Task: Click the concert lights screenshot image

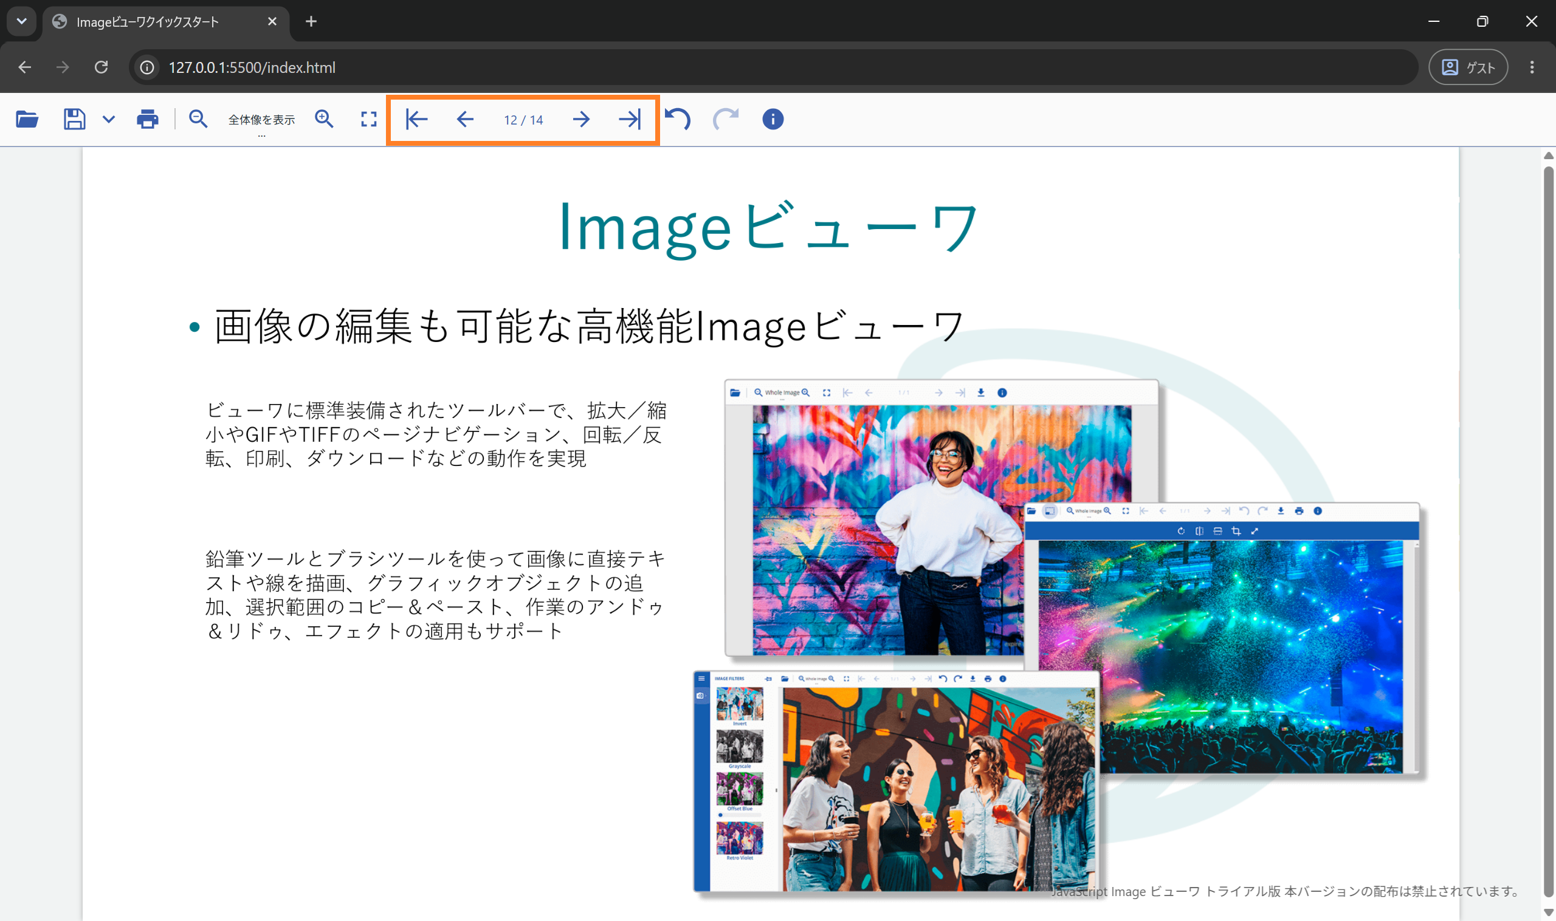Action: click(x=1222, y=637)
